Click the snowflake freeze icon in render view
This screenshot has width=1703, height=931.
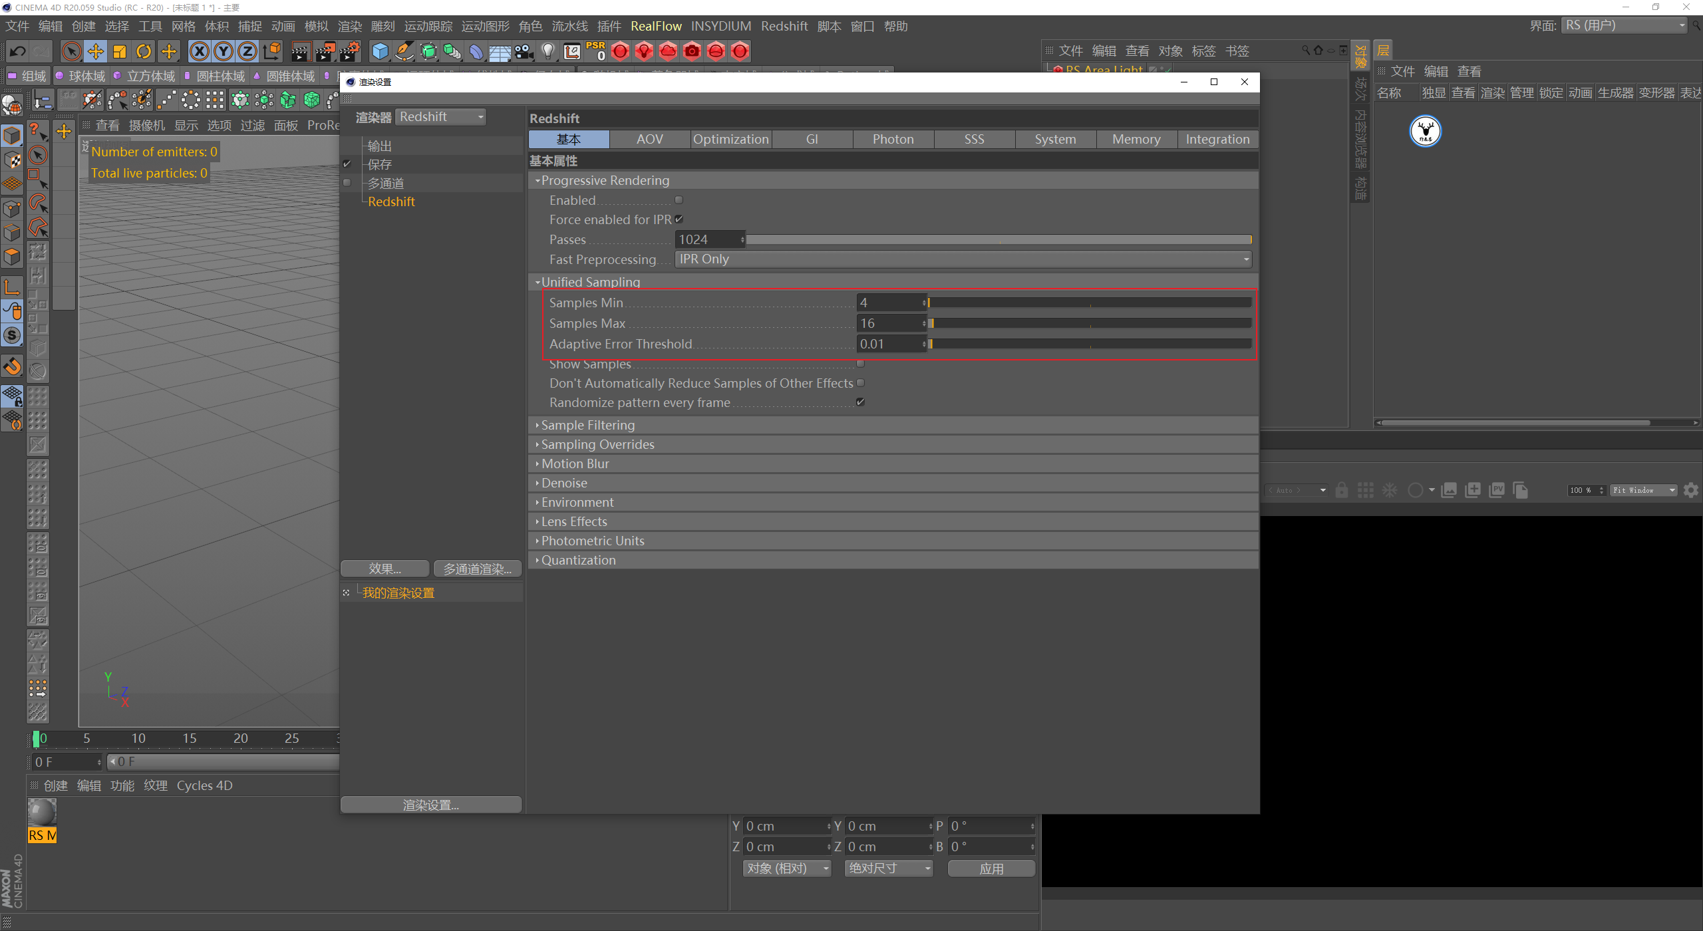(1390, 491)
